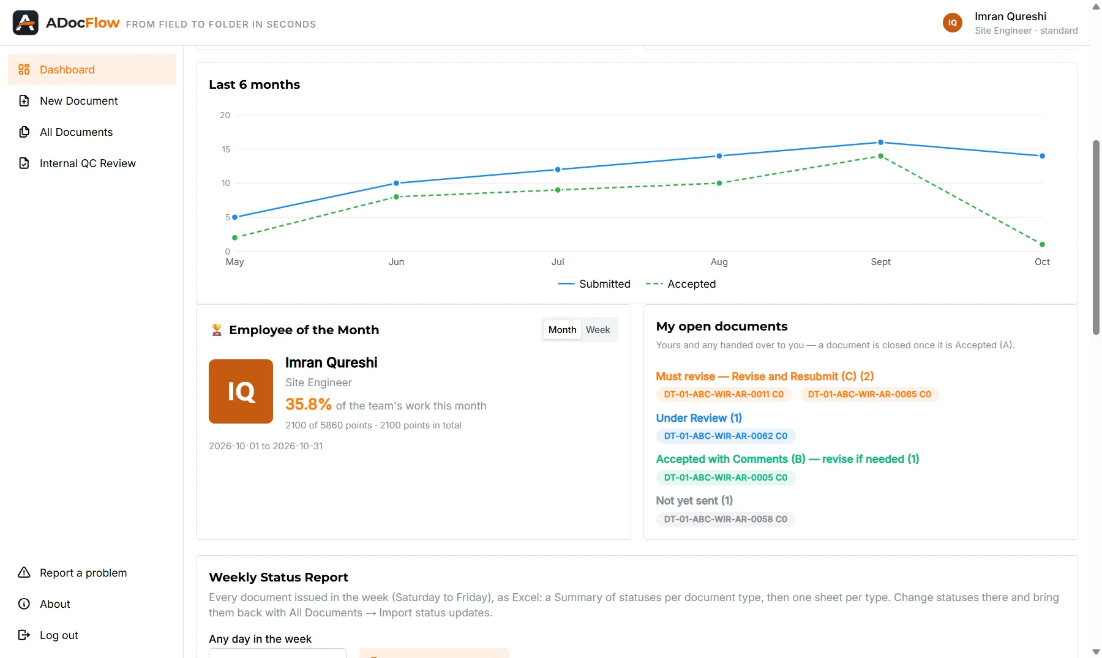Click the Imran Qureshi name in header
This screenshot has width=1102, height=658.
point(1010,17)
